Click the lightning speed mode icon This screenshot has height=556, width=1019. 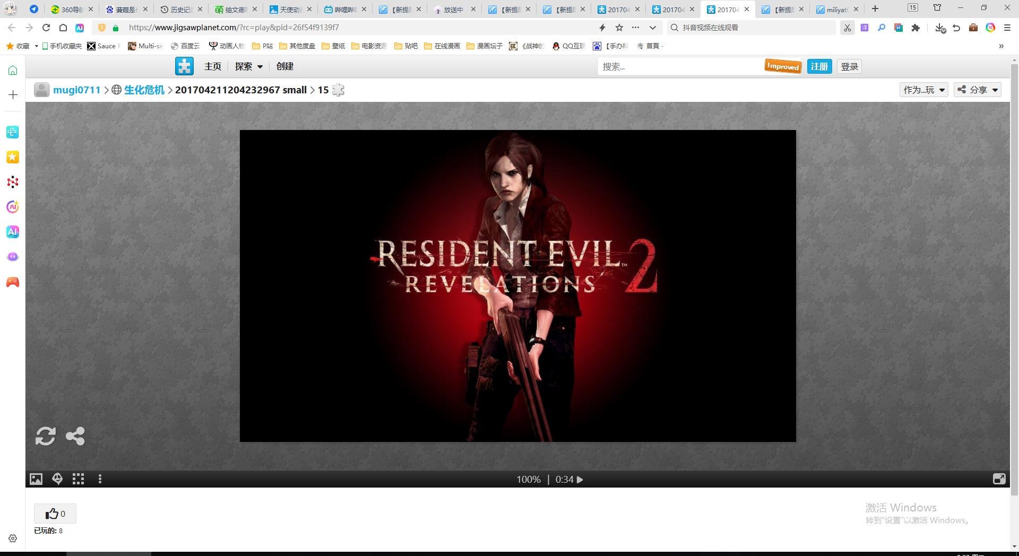pos(602,28)
